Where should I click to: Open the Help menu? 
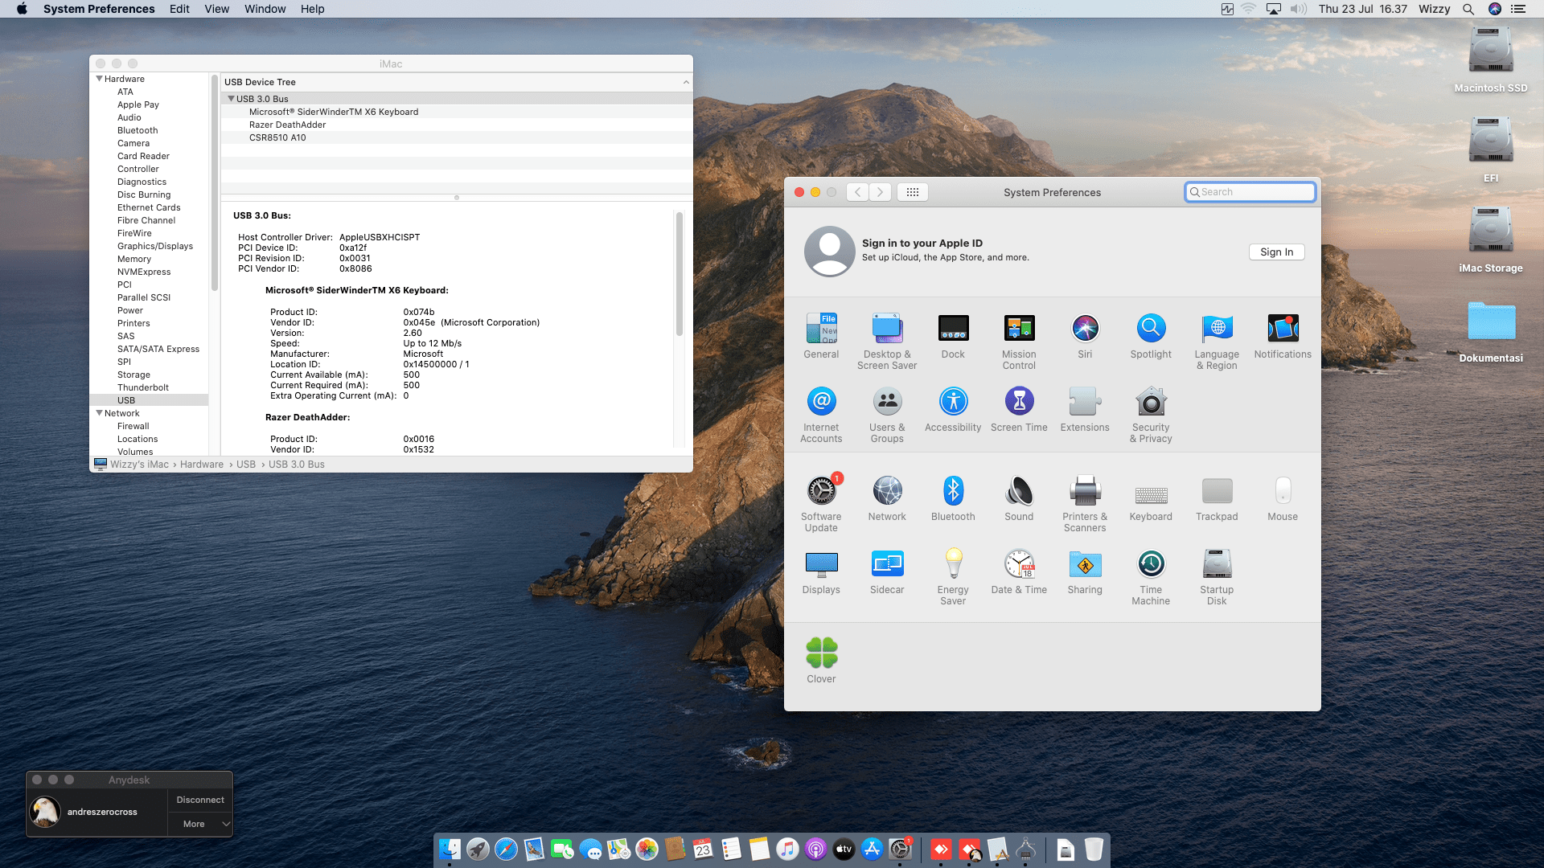click(x=313, y=9)
